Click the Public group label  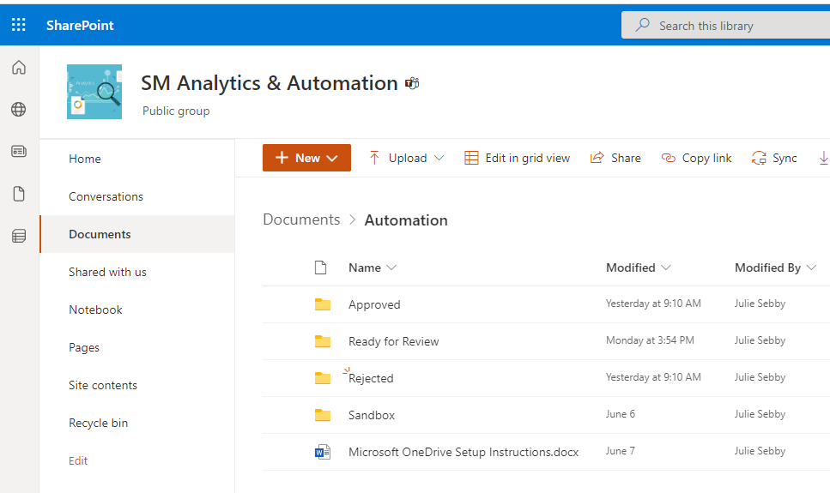(x=176, y=111)
